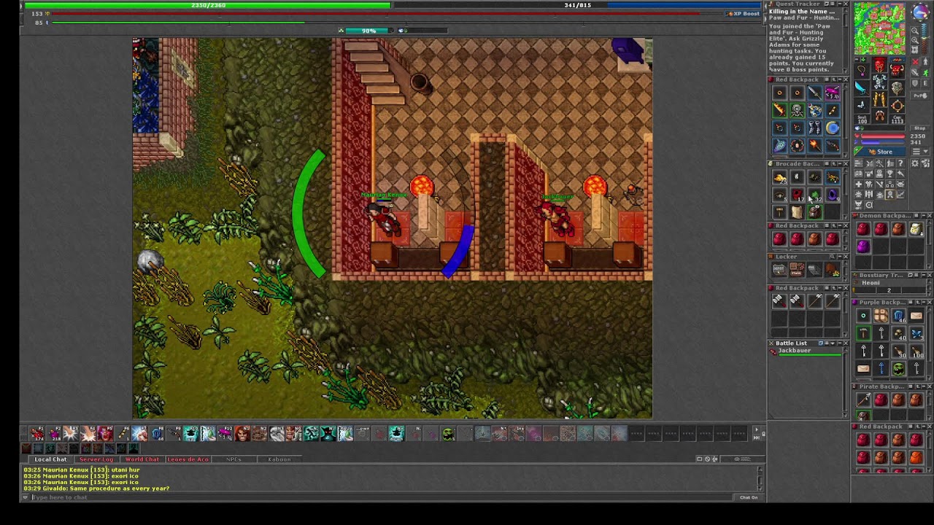Click the green slime face in Purple Backpack

click(898, 368)
